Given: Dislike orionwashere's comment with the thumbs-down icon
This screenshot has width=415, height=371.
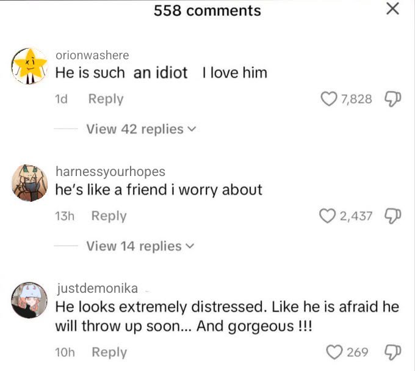Looking at the screenshot, I should point(393,99).
